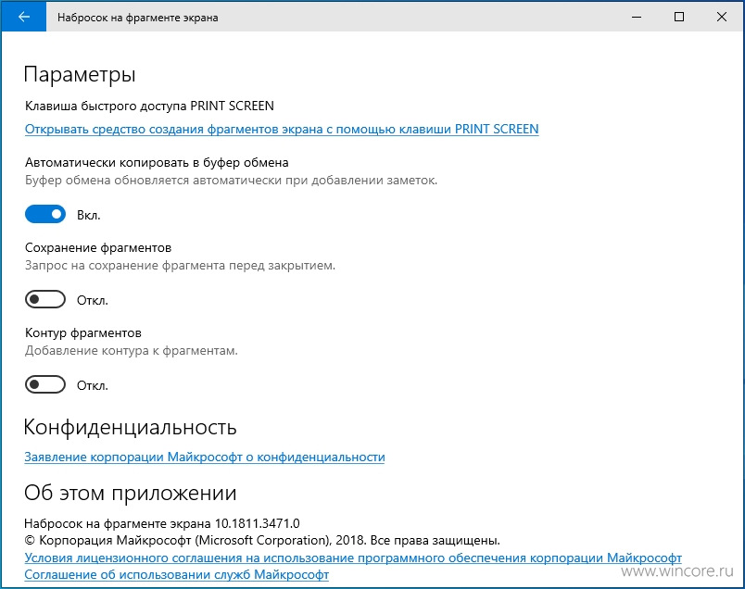Close the Набросок на фрагменте экрана window
Image resolution: width=745 pixels, height=589 pixels.
pos(721,17)
